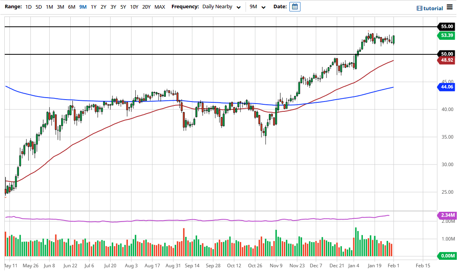Image resolution: width=458 pixels, height=272 pixels.
Task: Switch to the 2Y range
Action: pyautogui.click(x=103, y=7)
